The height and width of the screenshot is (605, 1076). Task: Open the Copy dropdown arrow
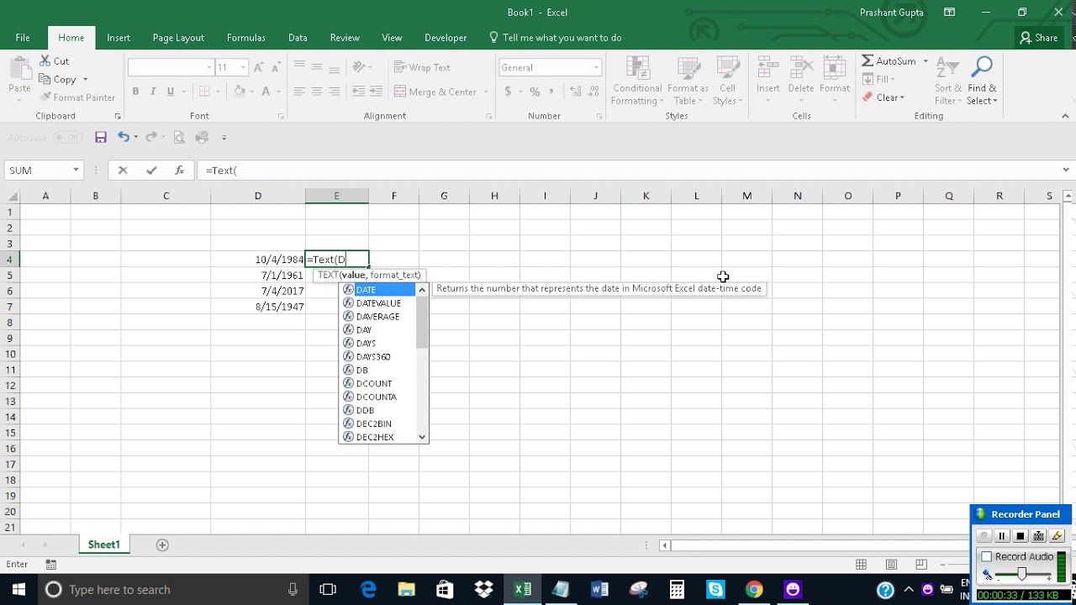[x=85, y=80]
